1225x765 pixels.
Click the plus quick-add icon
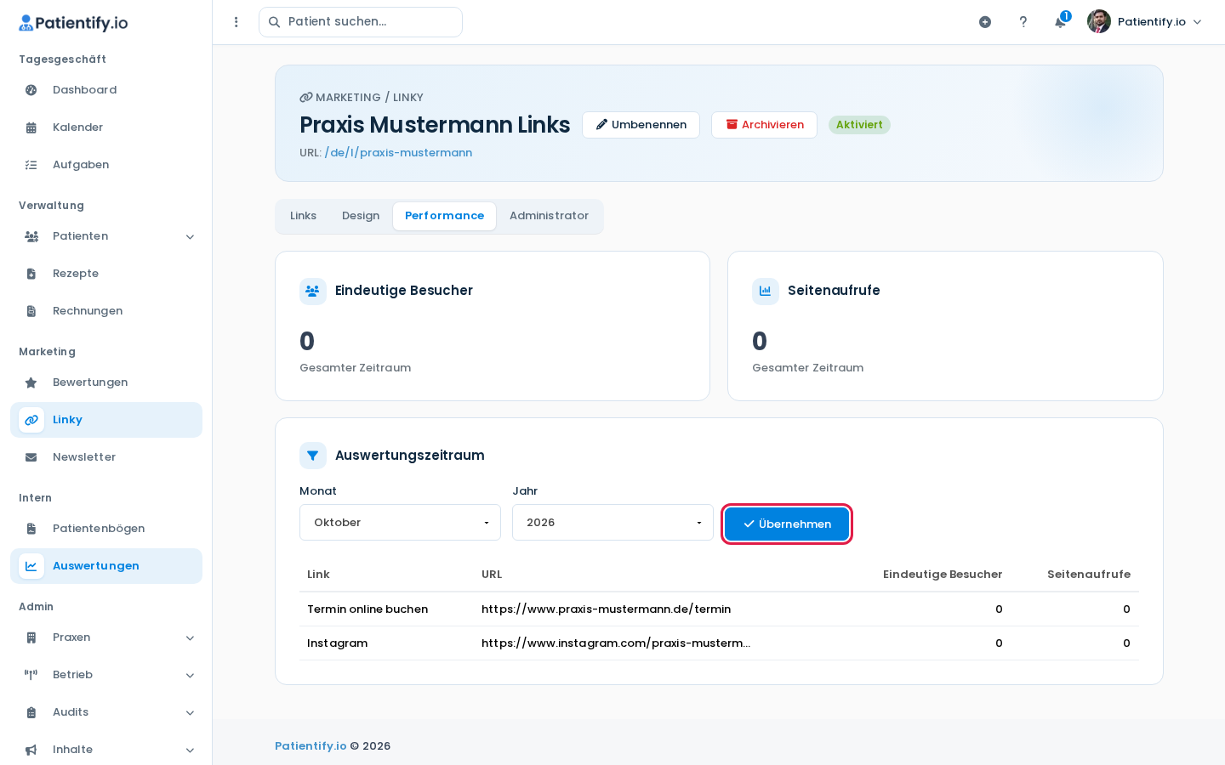click(985, 22)
